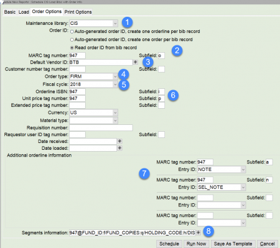Switch to the Load tab
Screen dimensions: 280x248
coord(24,12)
